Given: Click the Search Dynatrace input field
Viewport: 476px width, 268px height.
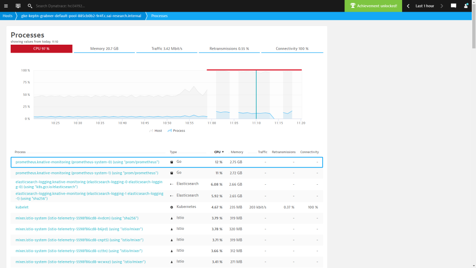Looking at the screenshot, I should 60,6.
